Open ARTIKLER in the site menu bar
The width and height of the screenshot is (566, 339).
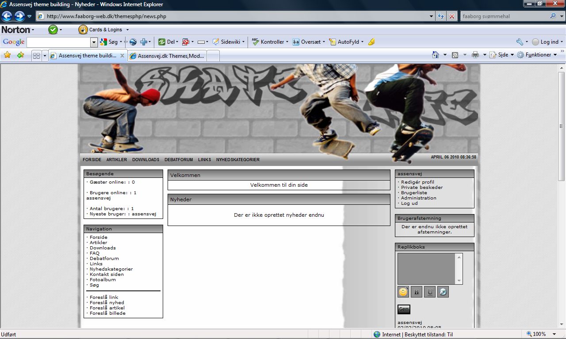117,160
